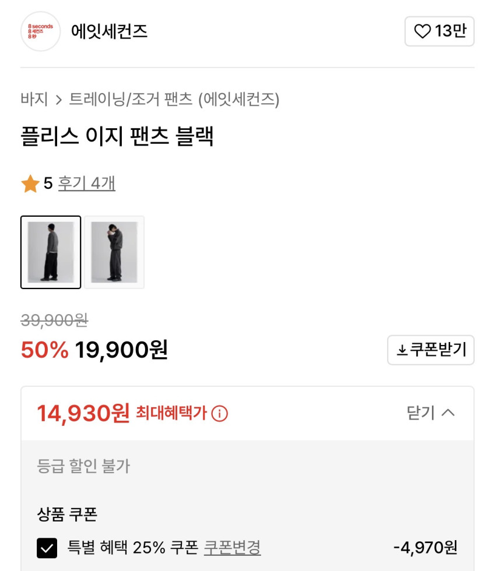Click the 등급 할인 불가 notice
The width and height of the screenshot is (495, 571).
pyautogui.click(x=83, y=466)
